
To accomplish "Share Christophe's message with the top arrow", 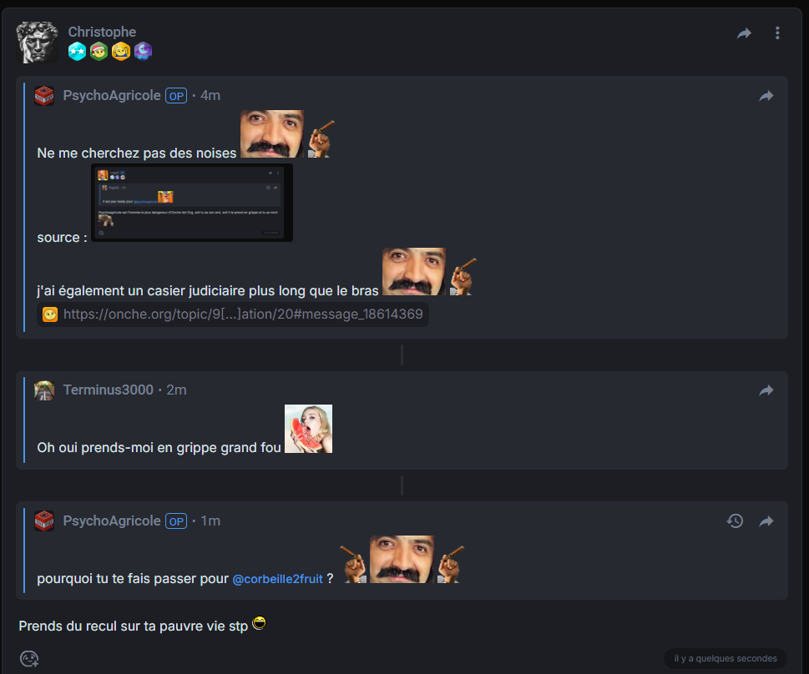I will tap(744, 33).
